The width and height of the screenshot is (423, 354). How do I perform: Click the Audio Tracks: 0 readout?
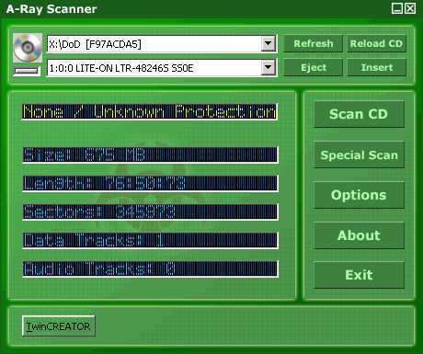coord(150,268)
